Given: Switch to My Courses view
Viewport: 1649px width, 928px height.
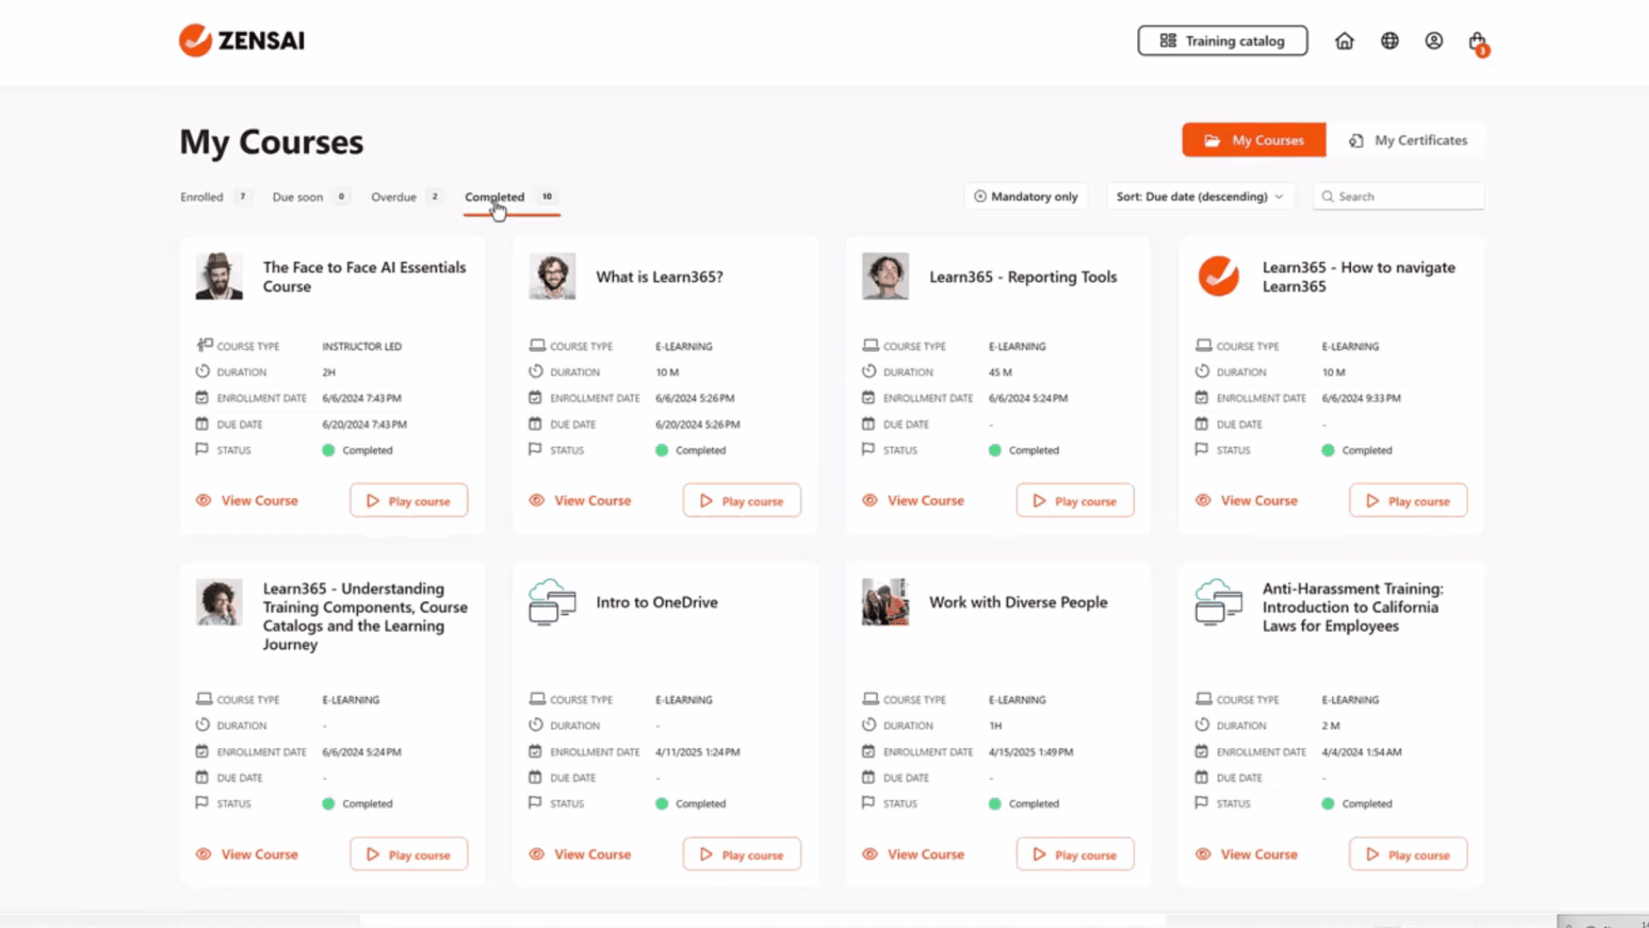Looking at the screenshot, I should click(x=1254, y=140).
